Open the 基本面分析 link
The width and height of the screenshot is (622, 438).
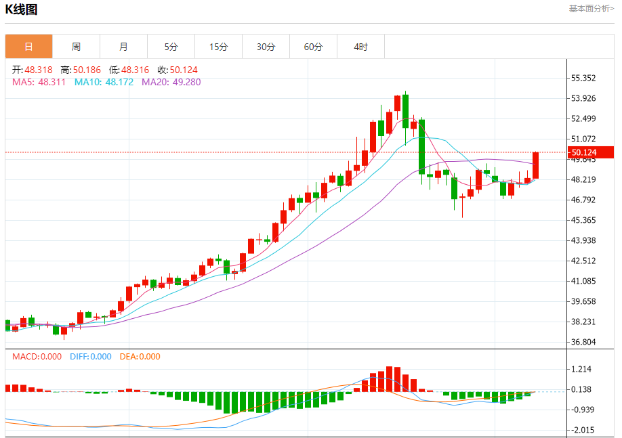pyautogui.click(x=591, y=9)
